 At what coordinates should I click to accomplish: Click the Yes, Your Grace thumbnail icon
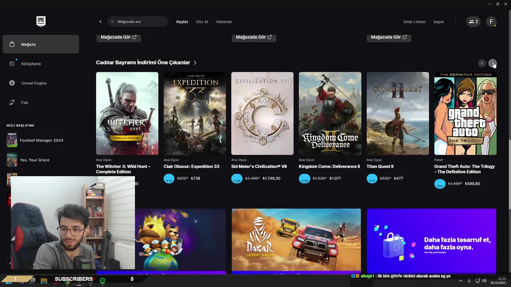coord(12,160)
